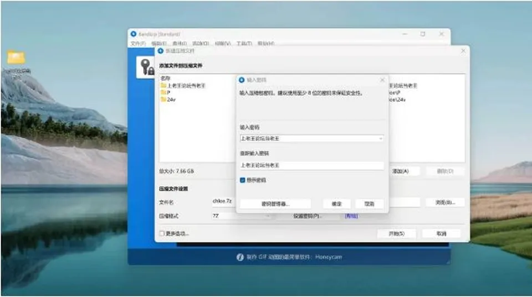This screenshot has width=532, height=297.
Task: Click the path cell ending in \24v
Action: point(397,100)
